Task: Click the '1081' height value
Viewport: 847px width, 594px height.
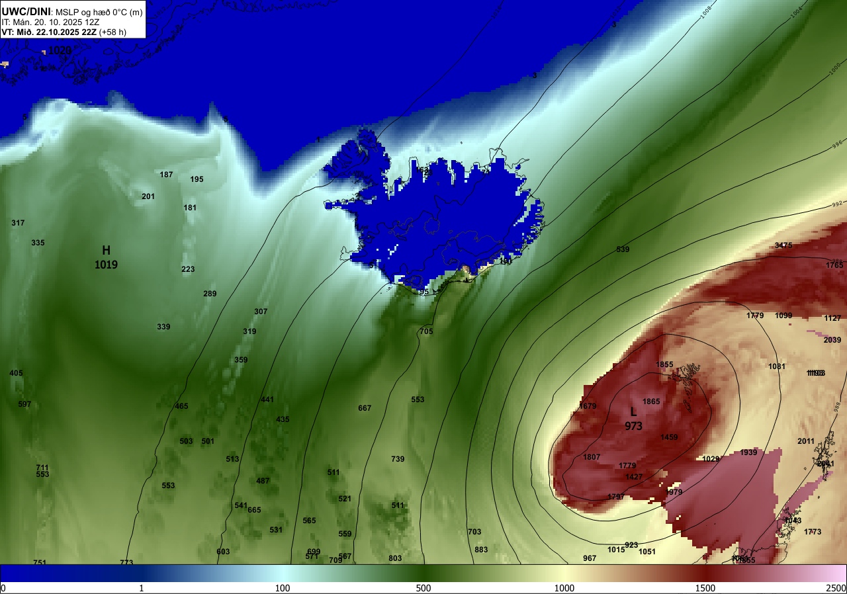Action: 777,366
